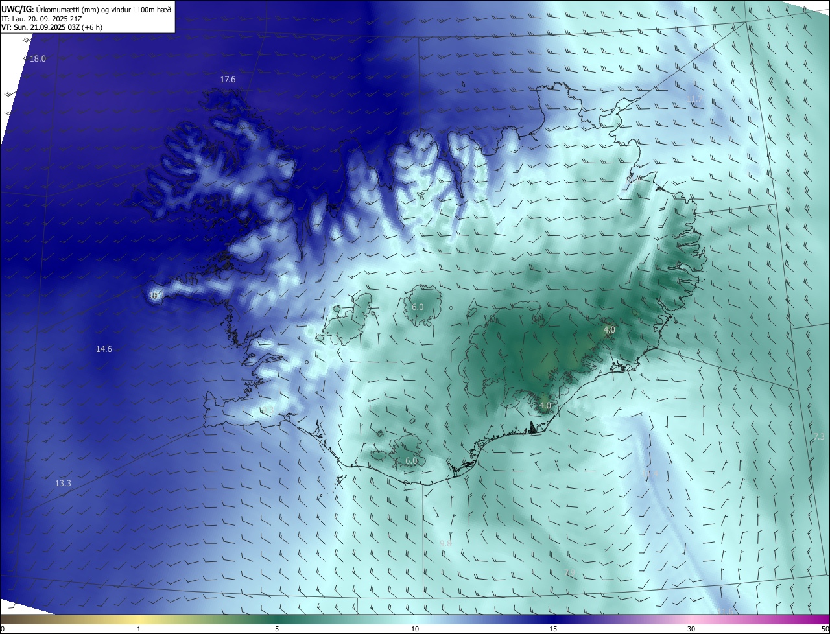Click tick label 1 on the color scale
The image size is (830, 634).
(x=139, y=629)
